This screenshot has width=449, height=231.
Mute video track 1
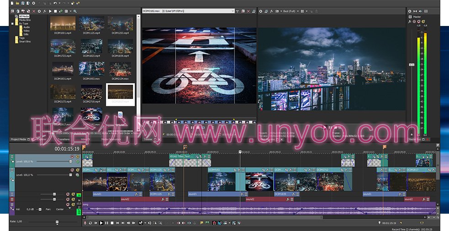[x=72, y=156]
